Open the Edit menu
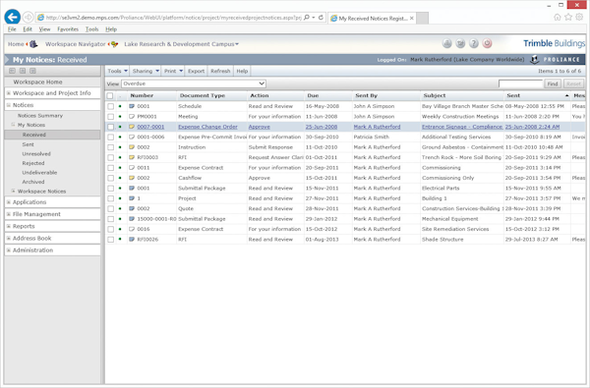The height and width of the screenshot is (388, 590). (x=28, y=28)
